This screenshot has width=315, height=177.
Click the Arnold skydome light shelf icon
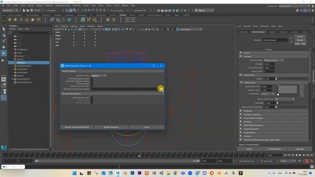coord(27,20)
